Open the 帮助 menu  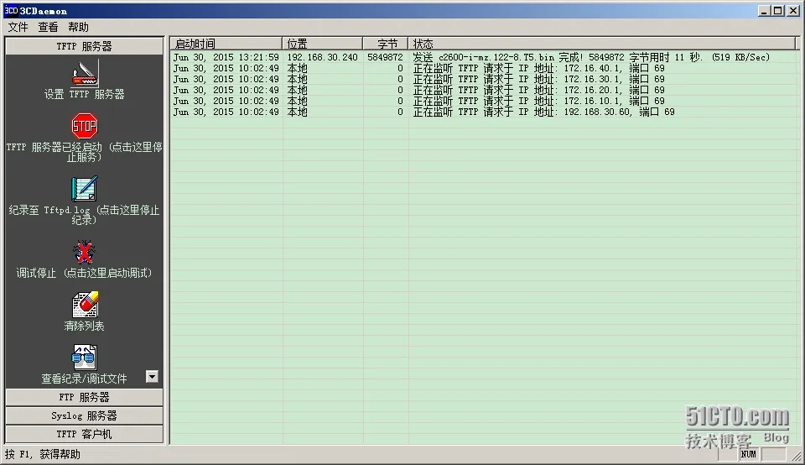(78, 27)
